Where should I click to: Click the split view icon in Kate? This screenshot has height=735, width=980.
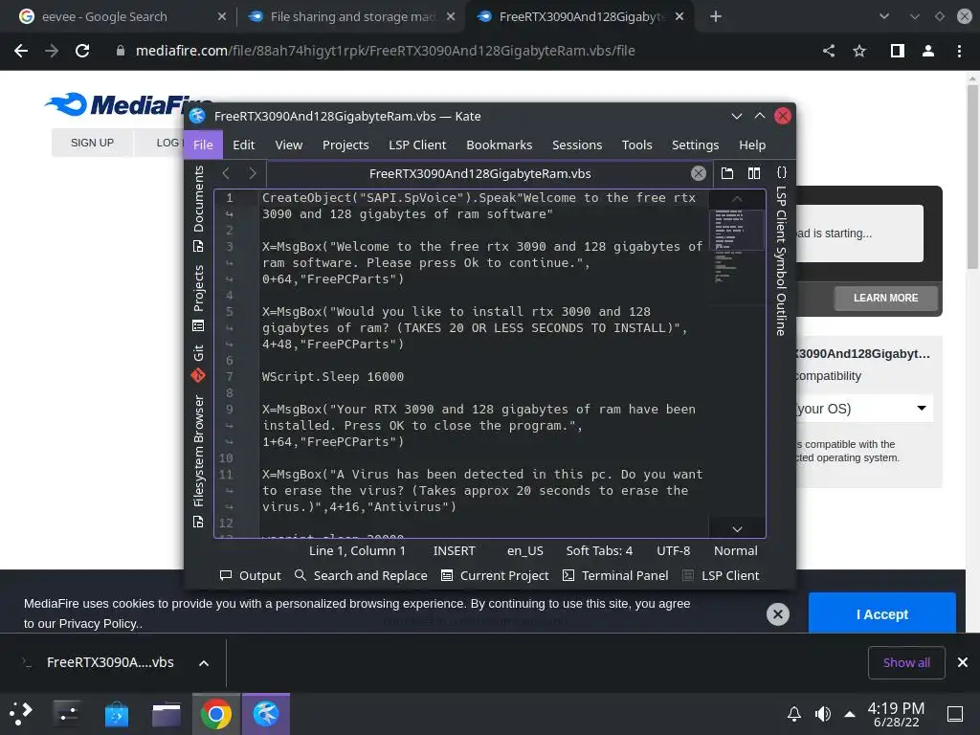coord(754,173)
